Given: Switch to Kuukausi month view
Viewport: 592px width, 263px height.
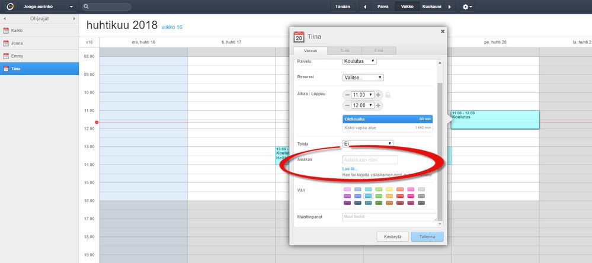Looking at the screenshot, I should point(431,7).
